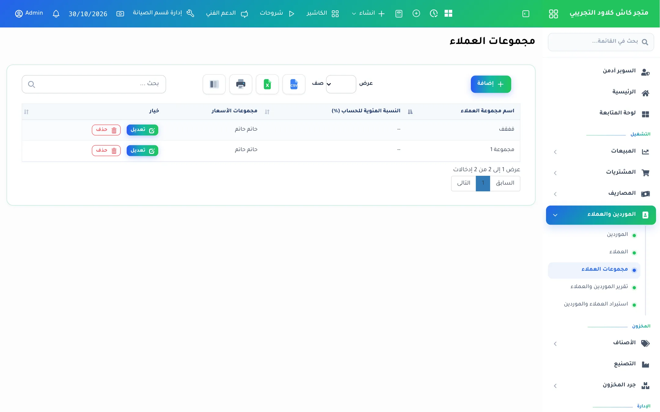Open the notifications bell
The width and height of the screenshot is (660, 412).
[56, 14]
